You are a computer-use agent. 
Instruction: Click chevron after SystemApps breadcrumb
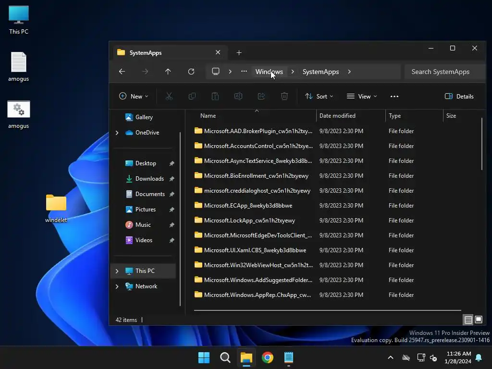(x=349, y=72)
